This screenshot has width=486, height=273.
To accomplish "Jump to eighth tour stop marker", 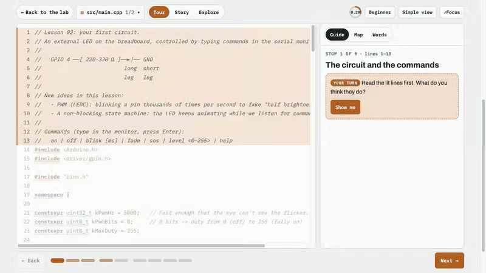I will coord(170,261).
